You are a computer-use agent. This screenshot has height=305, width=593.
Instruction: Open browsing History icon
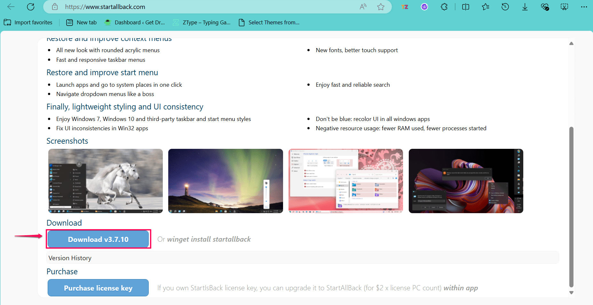505,7
